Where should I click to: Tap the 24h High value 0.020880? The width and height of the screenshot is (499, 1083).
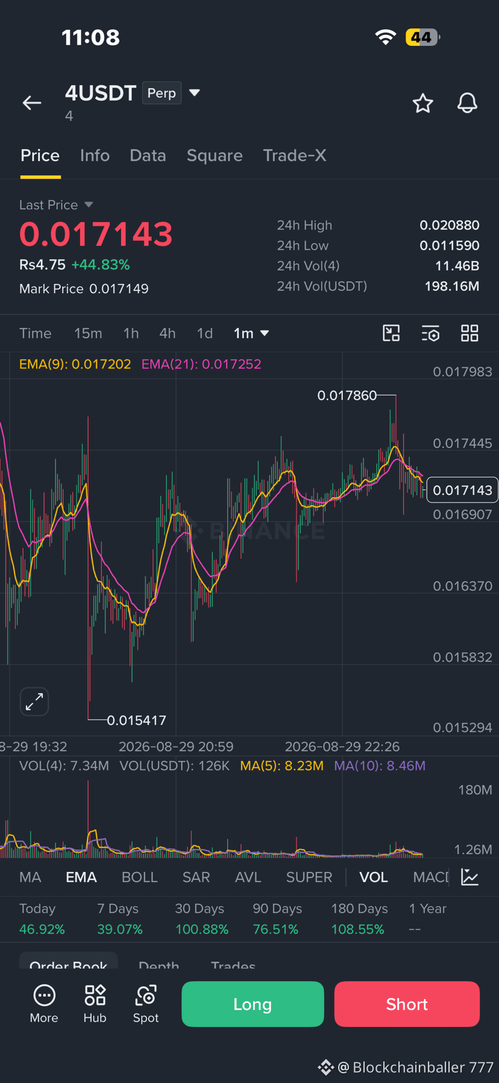[450, 226]
